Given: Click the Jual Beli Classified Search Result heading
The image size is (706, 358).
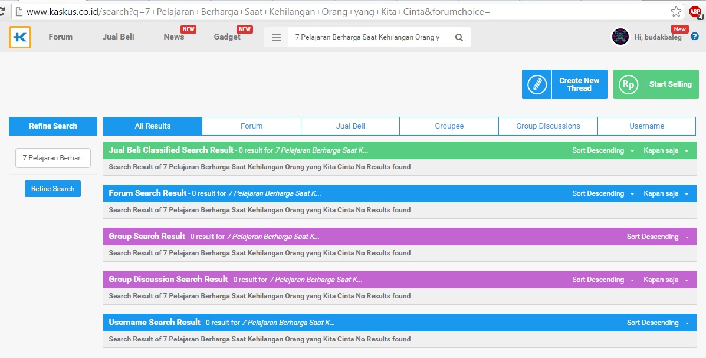Looking at the screenshot, I should pos(171,150).
